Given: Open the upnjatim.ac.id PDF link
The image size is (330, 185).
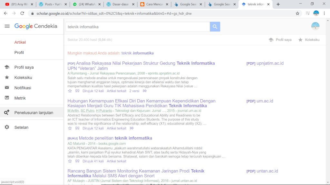Looking at the screenshot, I should 270,63.
